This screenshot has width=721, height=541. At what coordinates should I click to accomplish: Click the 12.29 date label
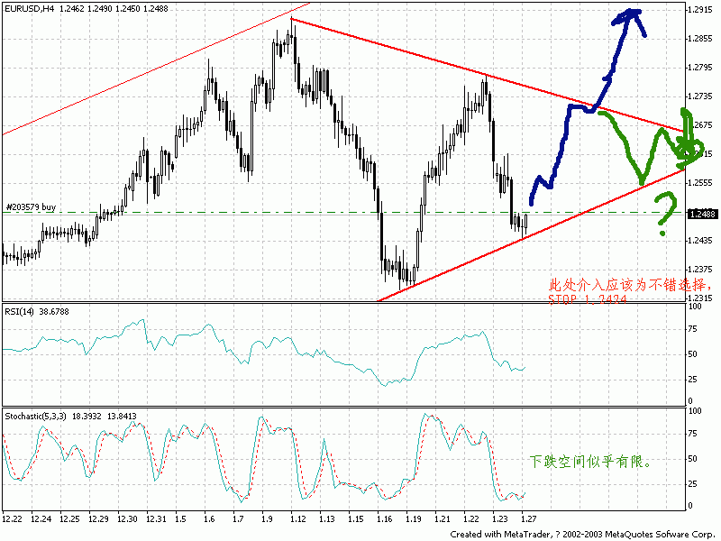pos(98,519)
